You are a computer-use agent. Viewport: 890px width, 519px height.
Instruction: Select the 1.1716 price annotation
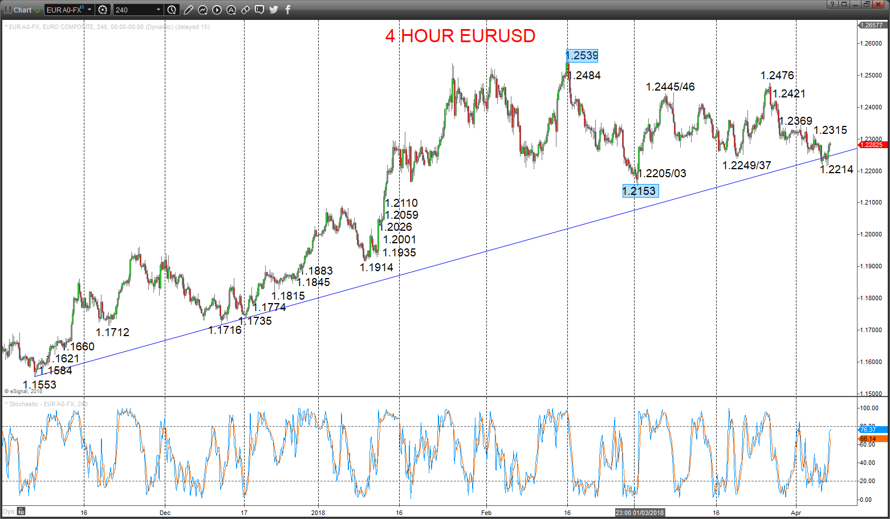[225, 330]
